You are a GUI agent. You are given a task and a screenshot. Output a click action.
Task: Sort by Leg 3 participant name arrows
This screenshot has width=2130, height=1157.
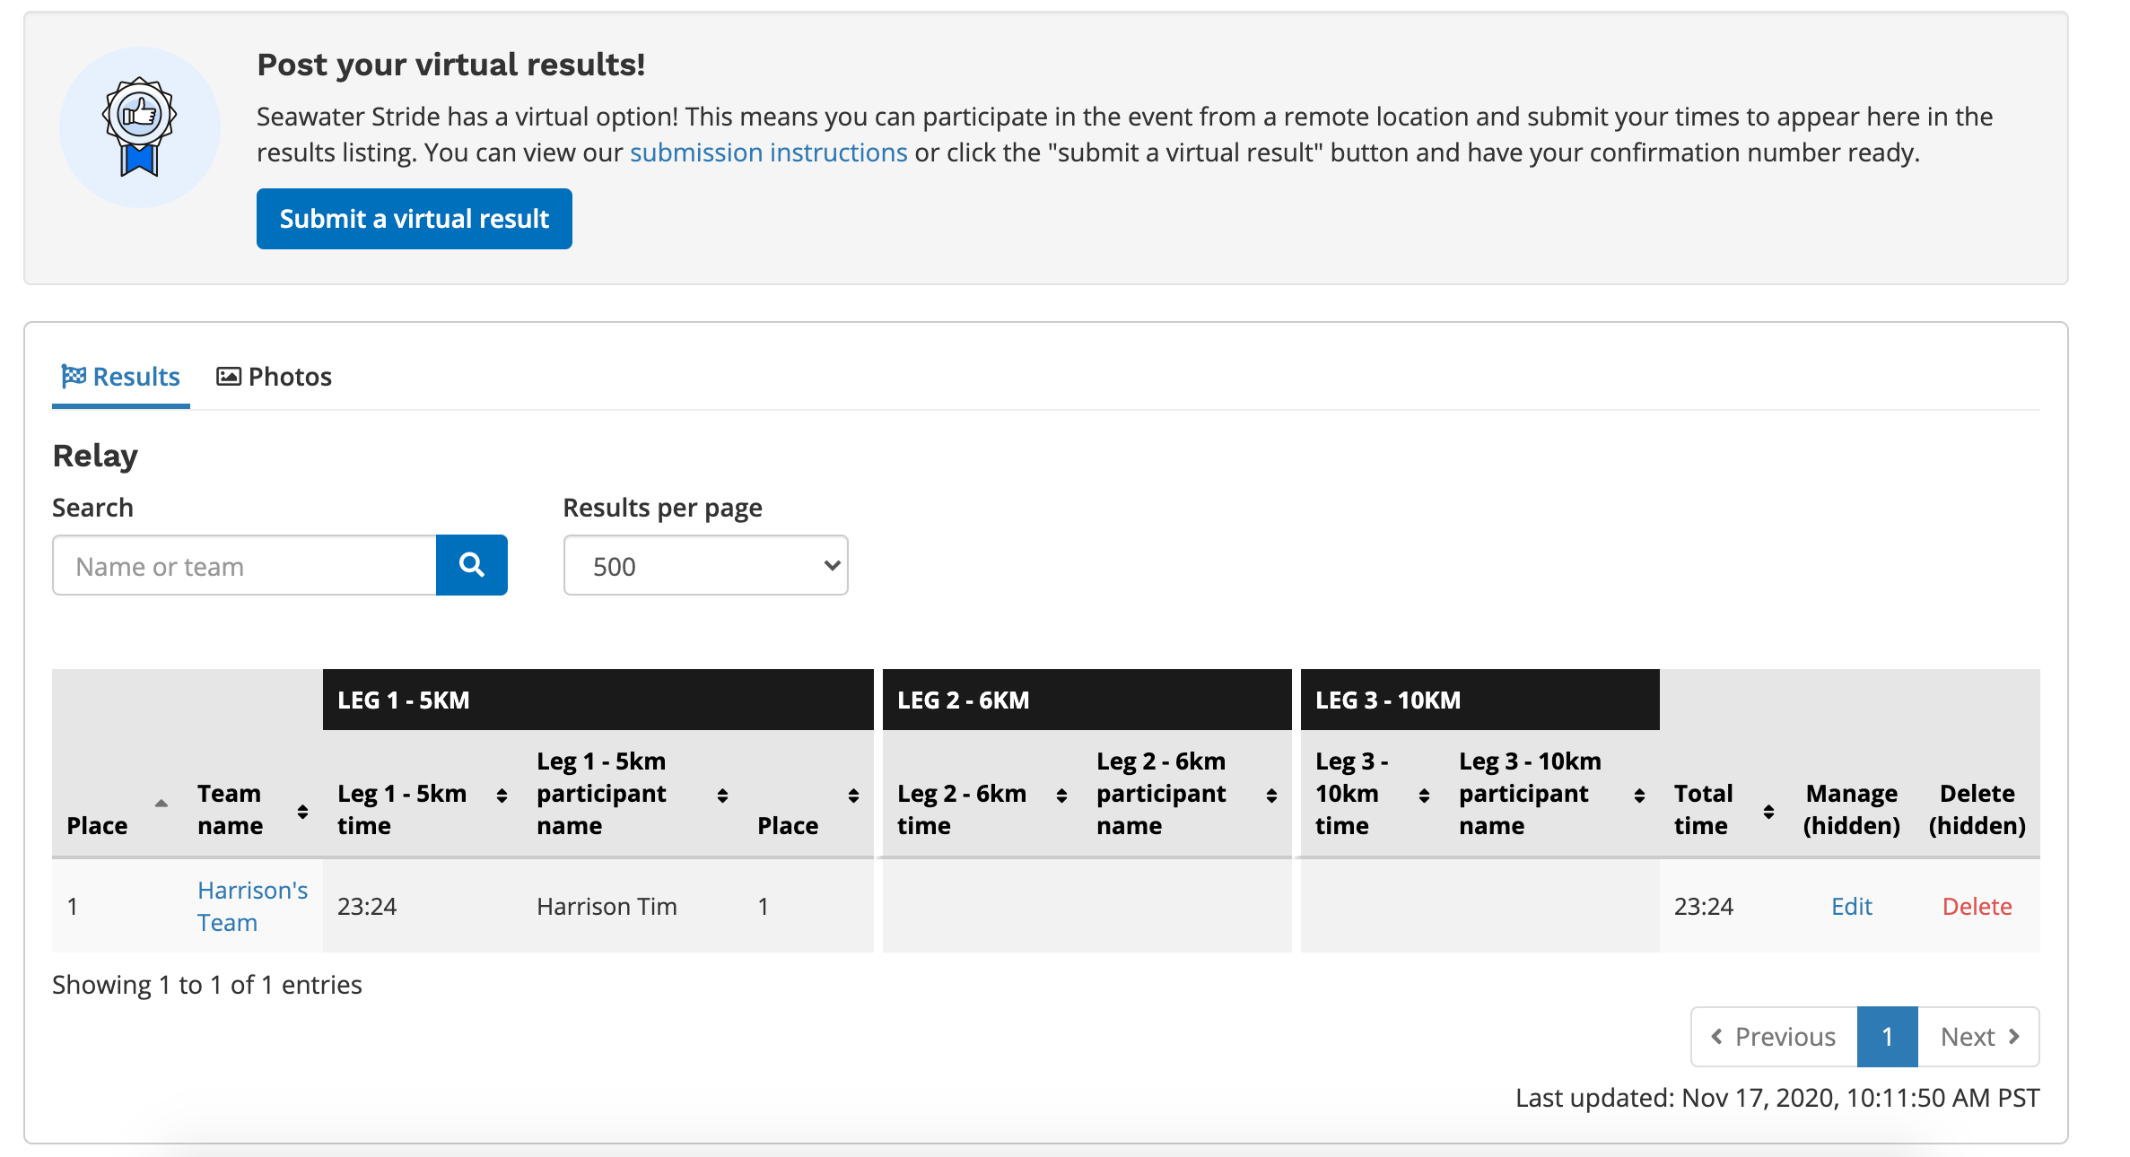(1639, 795)
